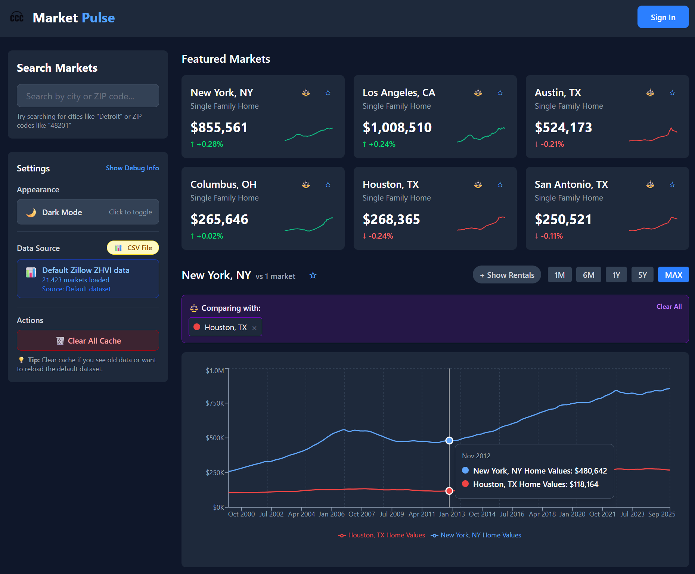
Task: Star the Columbus, OH market card
Action: coord(328,184)
